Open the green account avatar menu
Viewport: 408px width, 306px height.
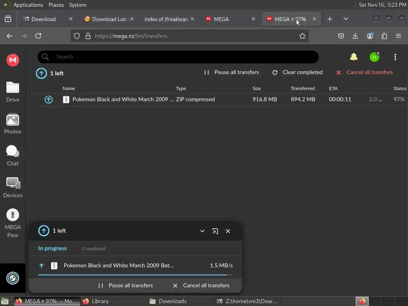tap(375, 57)
